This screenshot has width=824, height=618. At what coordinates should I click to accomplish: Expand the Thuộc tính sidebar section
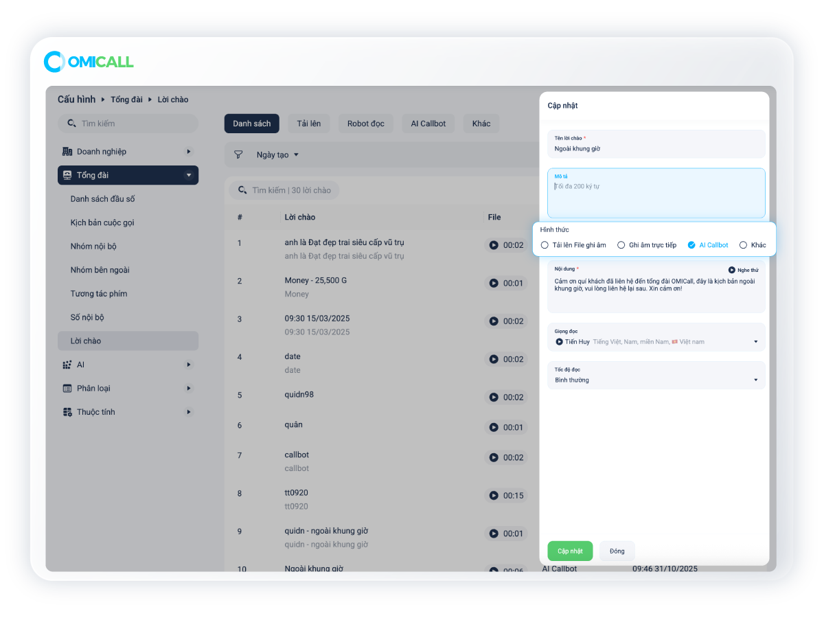tap(189, 412)
